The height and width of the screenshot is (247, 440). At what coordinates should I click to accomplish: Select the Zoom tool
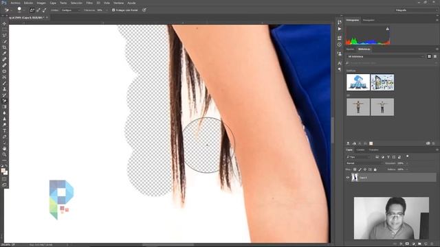click(x=4, y=154)
